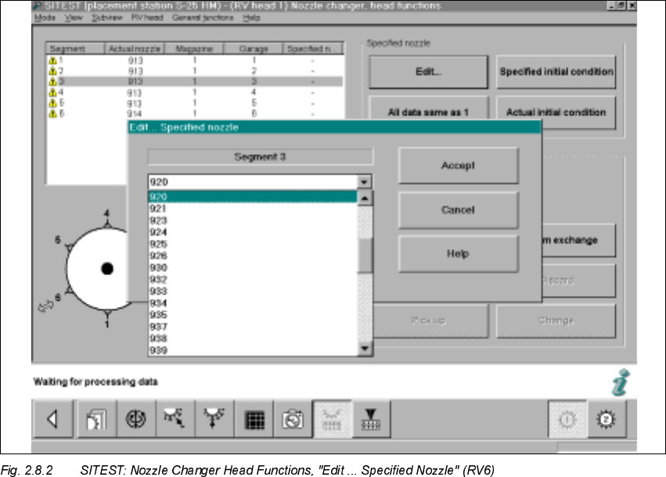The image size is (666, 477).
Task: Click the rotation arrows icon beside the head
Action: tap(45, 306)
